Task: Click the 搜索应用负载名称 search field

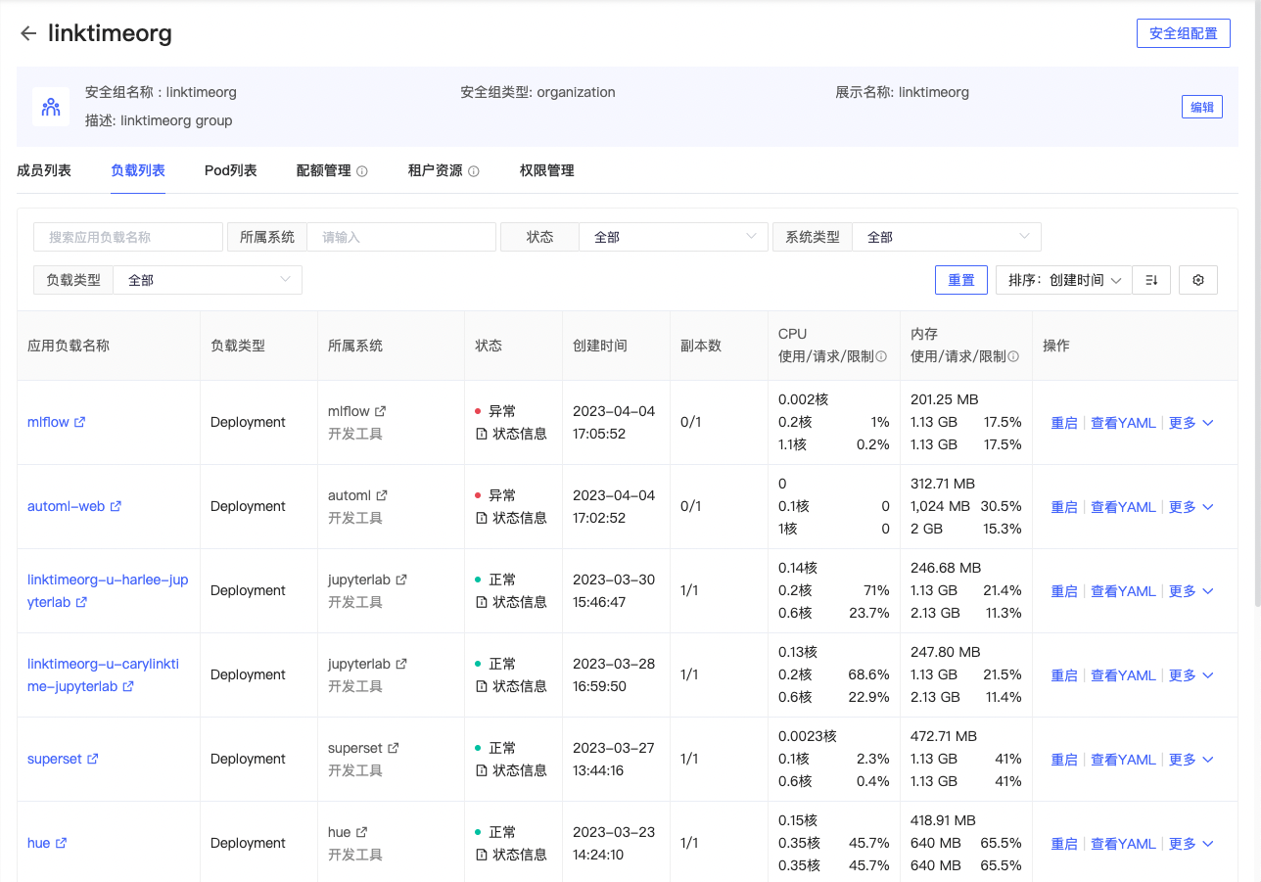Action: click(x=128, y=237)
